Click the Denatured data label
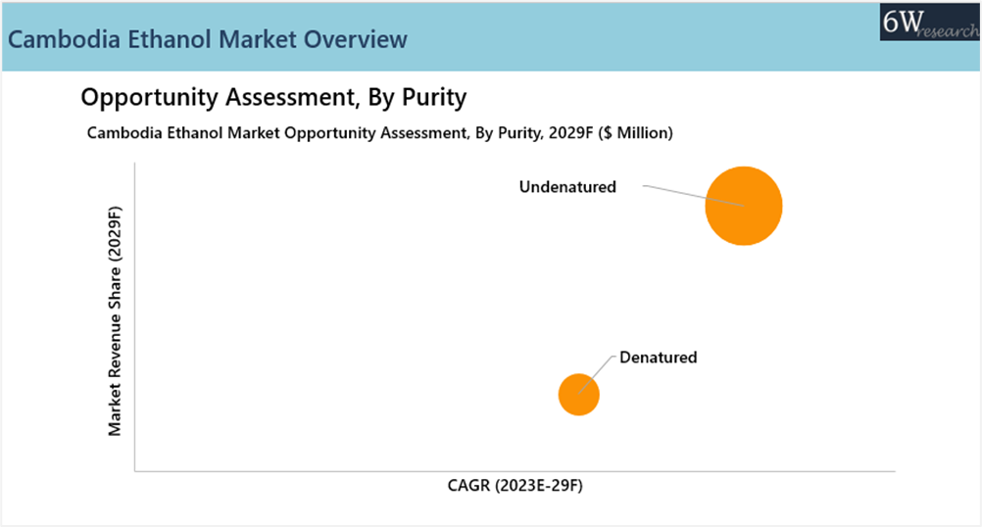 pyautogui.click(x=658, y=358)
